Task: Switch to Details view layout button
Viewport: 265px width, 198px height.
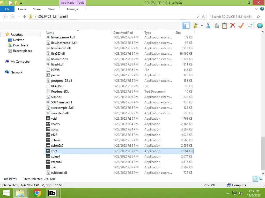Action: (255, 179)
